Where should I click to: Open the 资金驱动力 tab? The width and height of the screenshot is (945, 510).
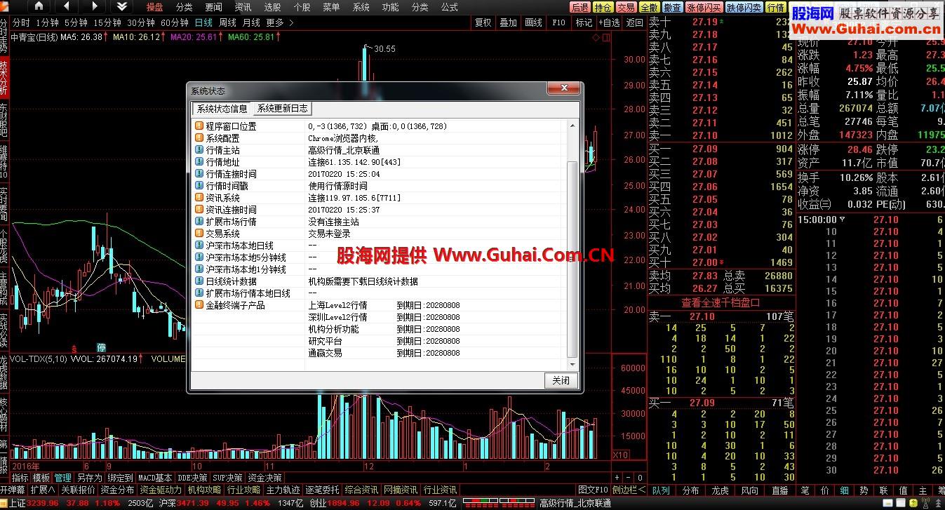161,490
